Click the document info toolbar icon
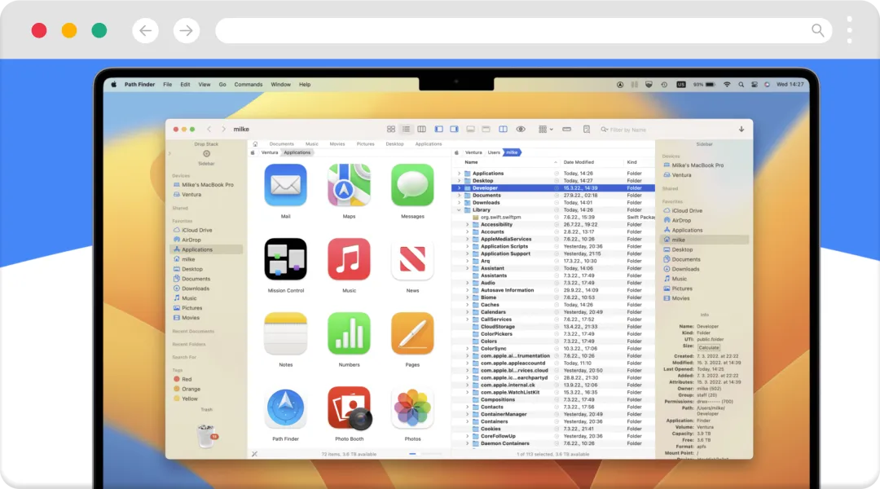 [587, 129]
